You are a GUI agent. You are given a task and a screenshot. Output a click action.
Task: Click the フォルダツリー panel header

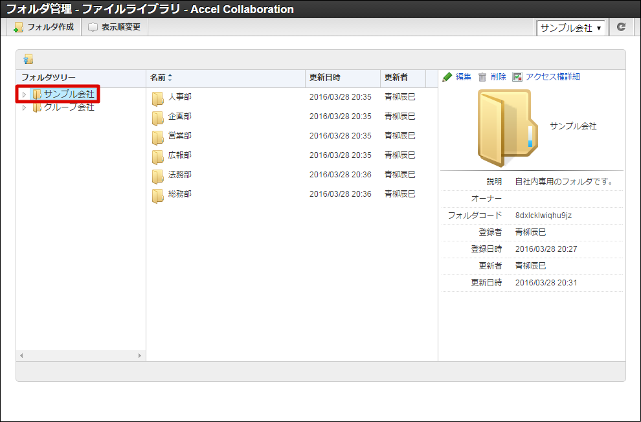click(x=81, y=78)
